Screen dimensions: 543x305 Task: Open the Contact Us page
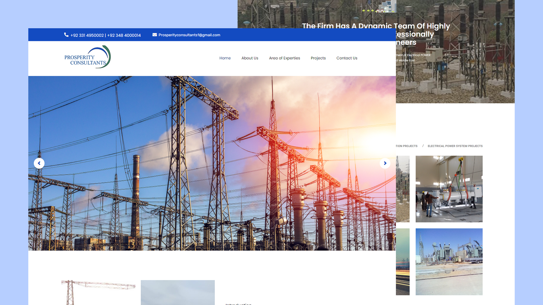[x=347, y=58]
